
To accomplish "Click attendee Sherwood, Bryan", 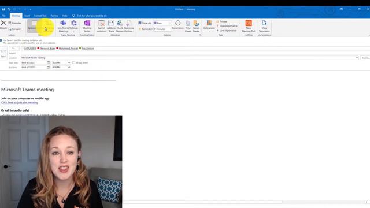I will [x=47, y=49].
